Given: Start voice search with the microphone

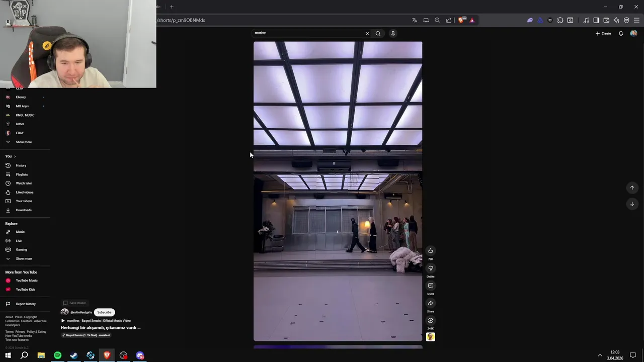Looking at the screenshot, I should (393, 33).
